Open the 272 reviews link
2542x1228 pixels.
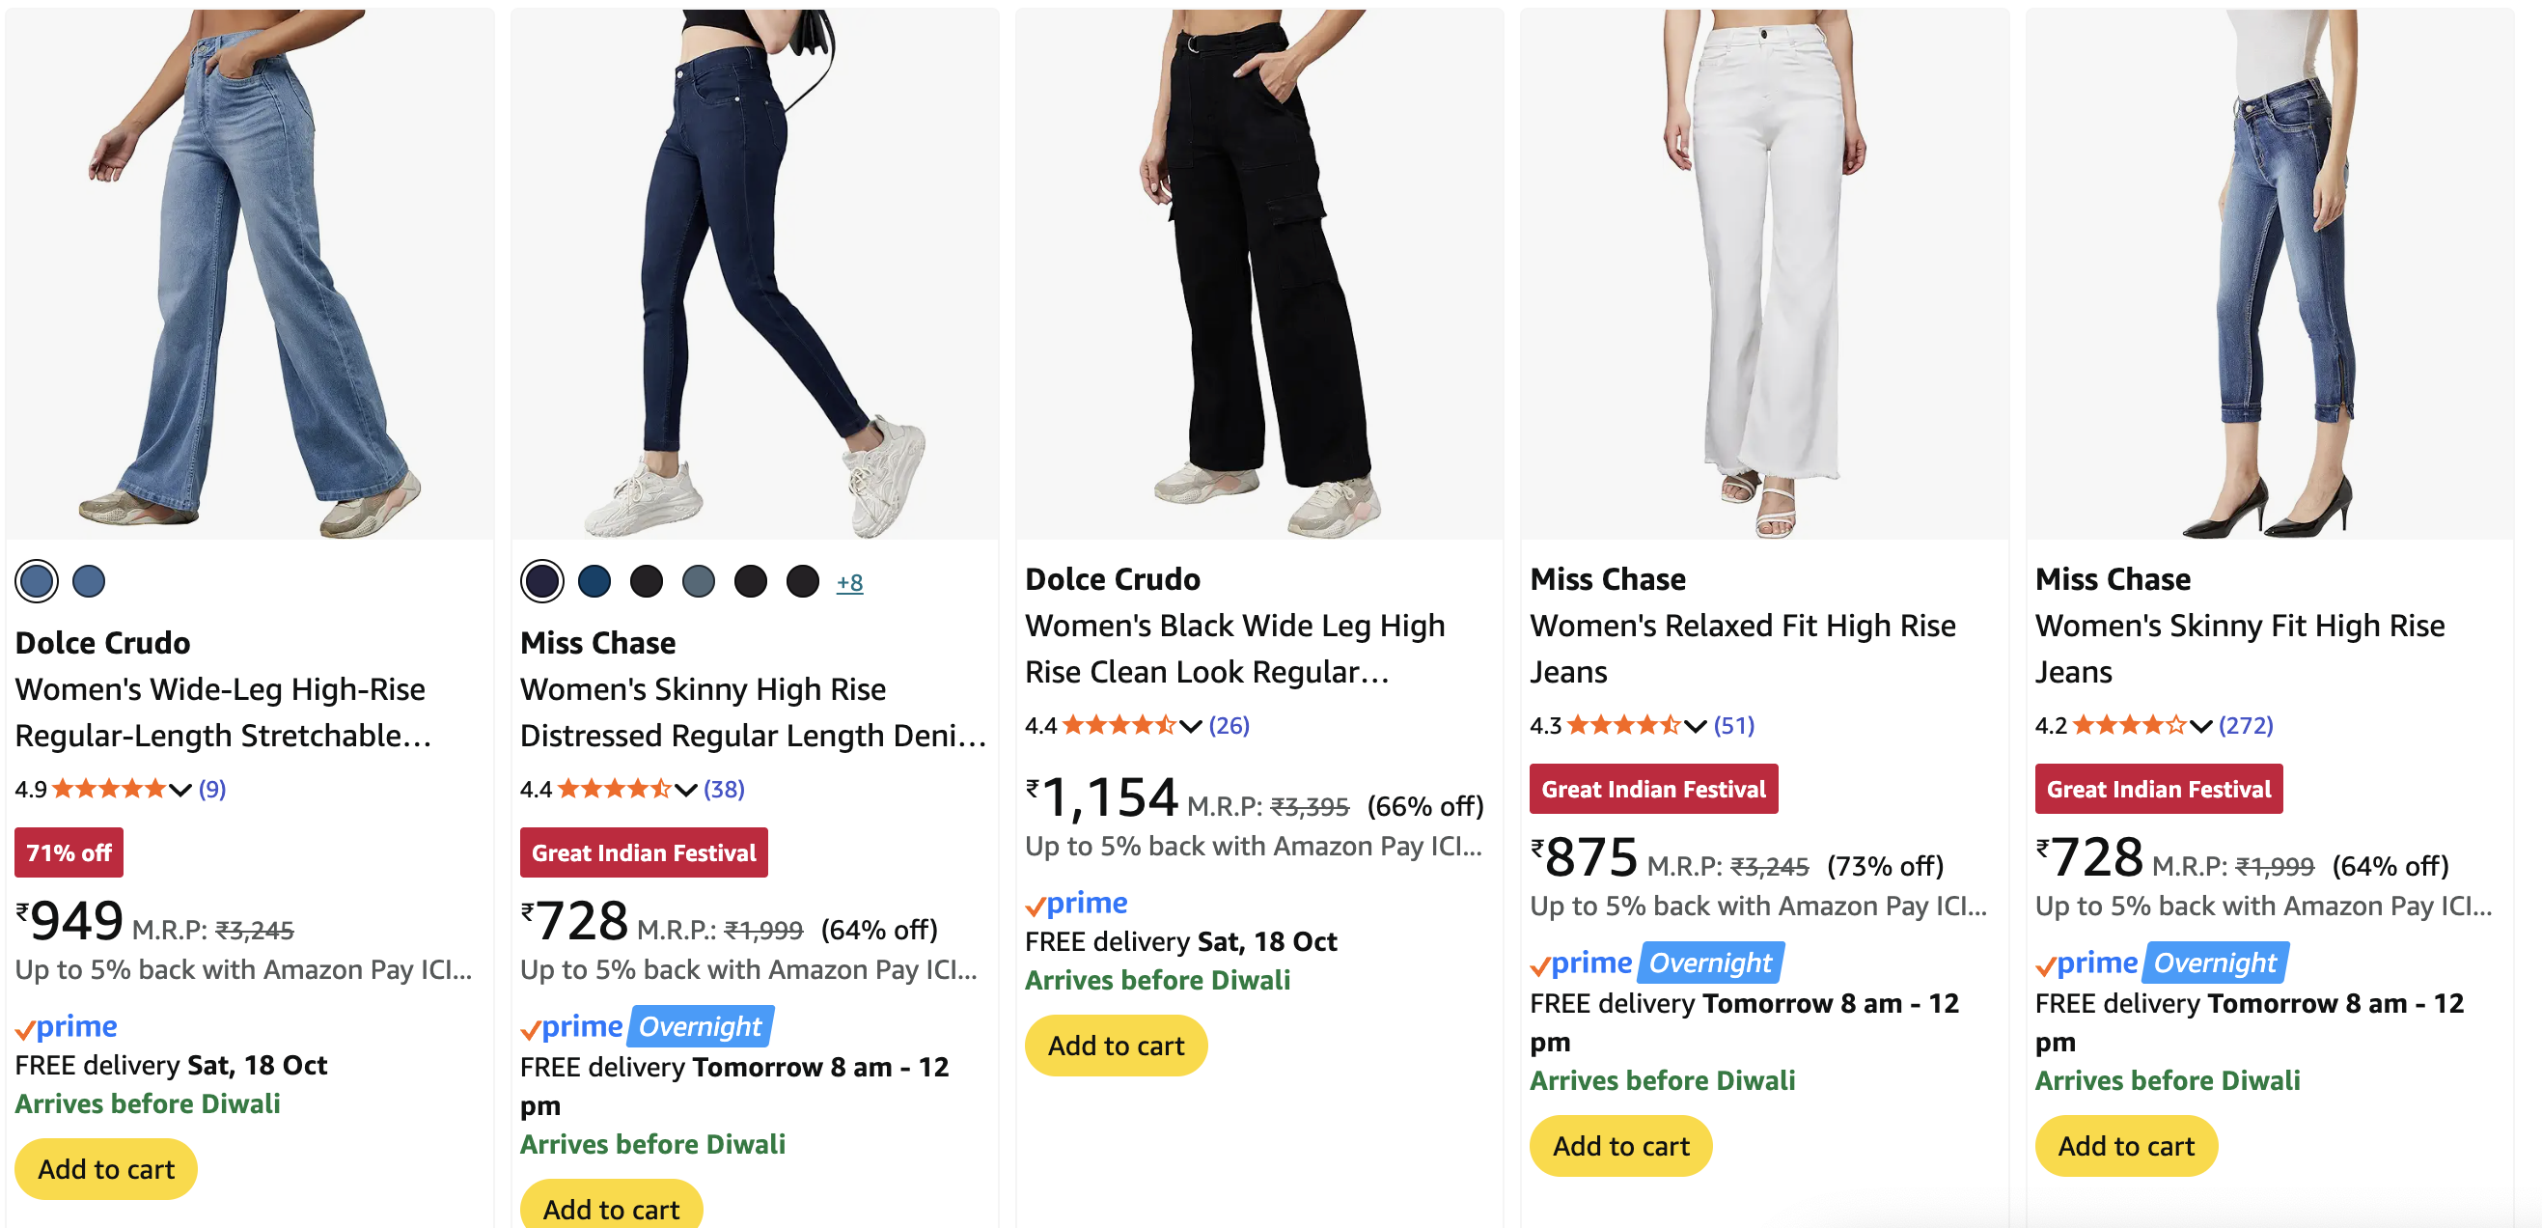[x=2245, y=726]
